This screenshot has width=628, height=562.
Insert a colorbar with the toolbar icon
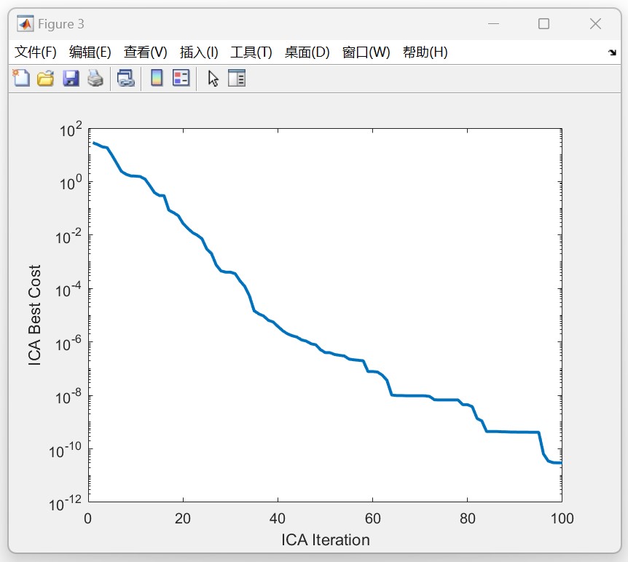[157, 78]
